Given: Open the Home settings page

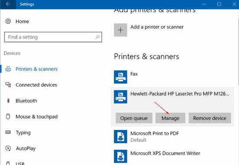Looking at the screenshot, I should (22, 21).
